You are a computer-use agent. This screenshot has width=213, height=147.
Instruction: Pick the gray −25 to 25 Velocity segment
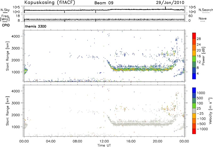click(x=194, y=111)
